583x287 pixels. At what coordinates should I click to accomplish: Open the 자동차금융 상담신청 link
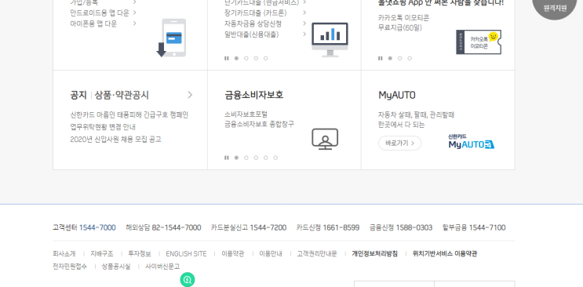click(253, 24)
